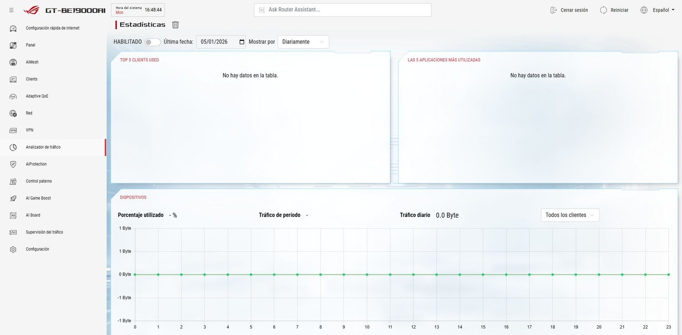Click the Cerrar sesión button
The height and width of the screenshot is (335, 682).
569,10
